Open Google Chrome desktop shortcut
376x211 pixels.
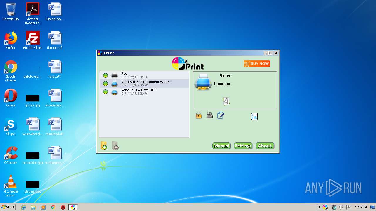[x=11, y=71]
